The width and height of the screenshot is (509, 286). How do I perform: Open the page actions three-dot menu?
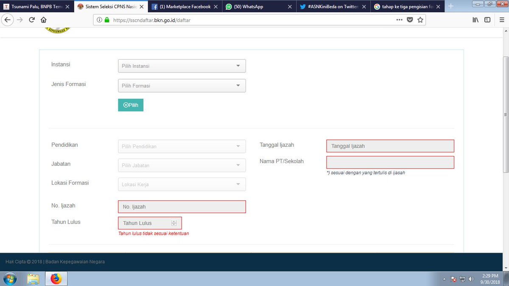pyautogui.click(x=399, y=20)
